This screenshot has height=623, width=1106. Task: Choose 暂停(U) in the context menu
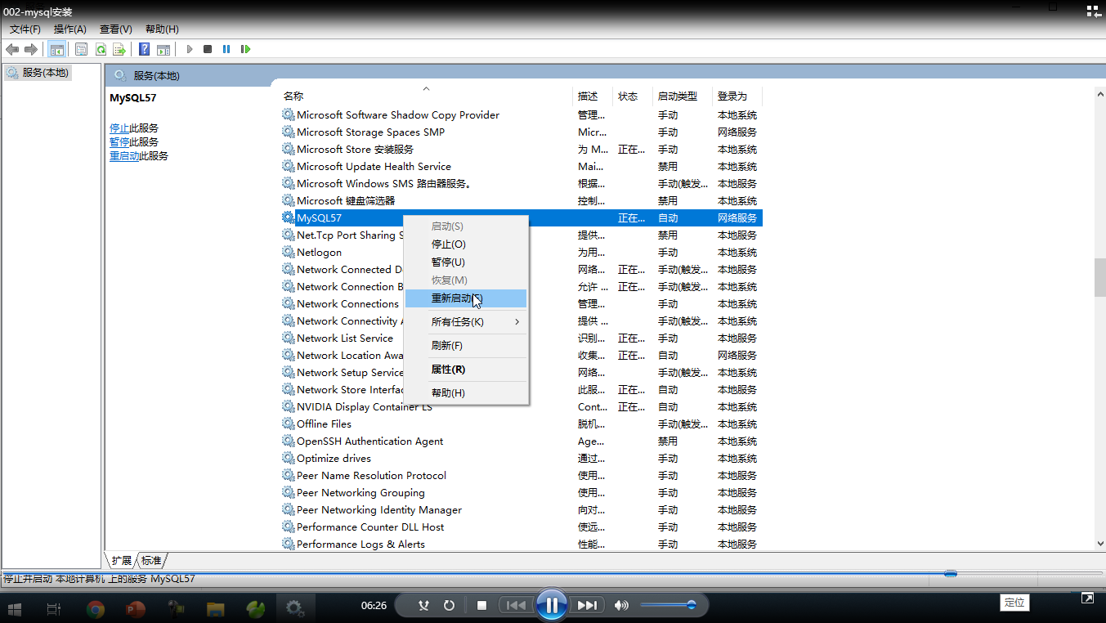click(x=466, y=262)
